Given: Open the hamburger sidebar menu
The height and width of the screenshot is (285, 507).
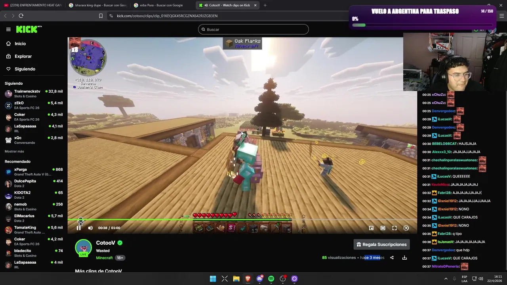Looking at the screenshot, I should pyautogui.click(x=8, y=29).
